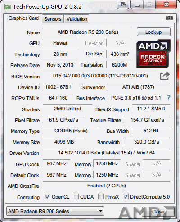Screen dimensions: 180x222
Task: Open the GPU selection dropdown
Action: click(x=55, y=211)
